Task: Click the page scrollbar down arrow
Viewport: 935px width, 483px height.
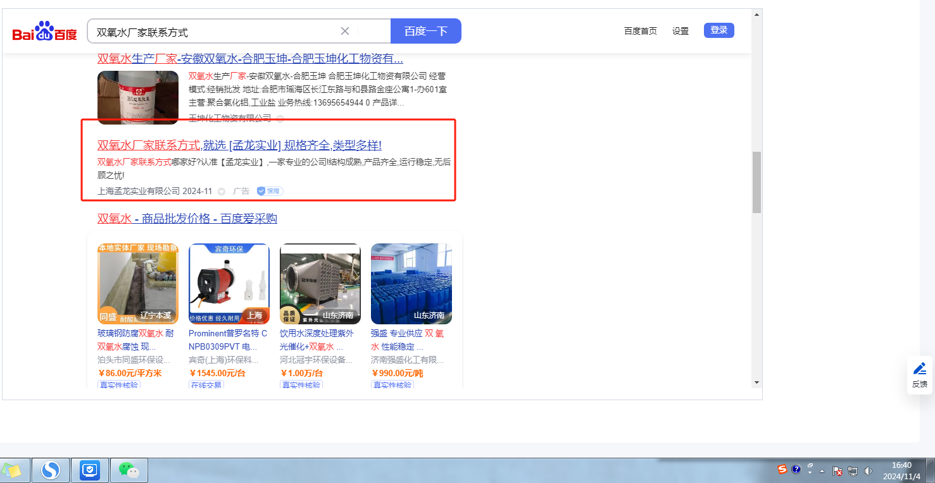Action: click(756, 382)
